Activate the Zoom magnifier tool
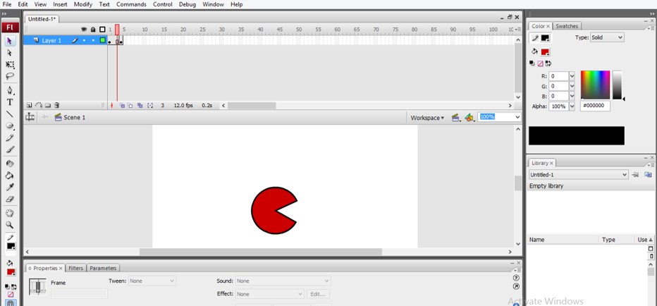The width and height of the screenshot is (657, 306). 10,225
